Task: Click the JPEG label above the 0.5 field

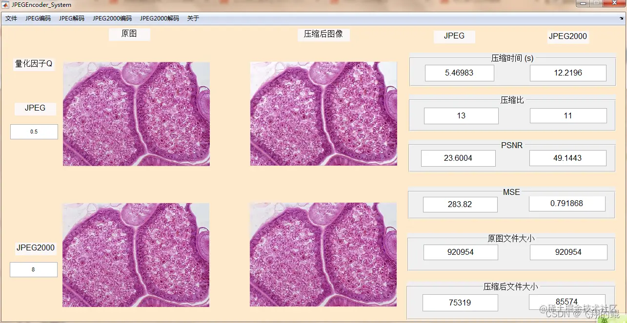Action: pyautogui.click(x=35, y=109)
